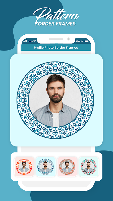The image size is (113, 201).
Task: Tap the 12:00 AM clock text
Action: [80, 41]
